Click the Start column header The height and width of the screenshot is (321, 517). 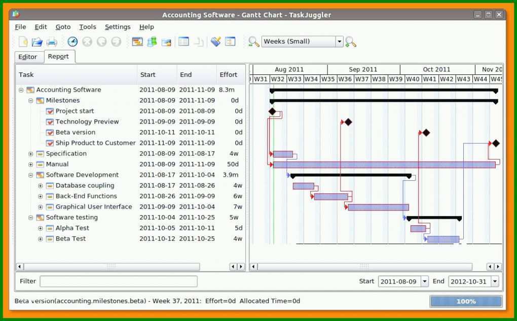[157, 75]
